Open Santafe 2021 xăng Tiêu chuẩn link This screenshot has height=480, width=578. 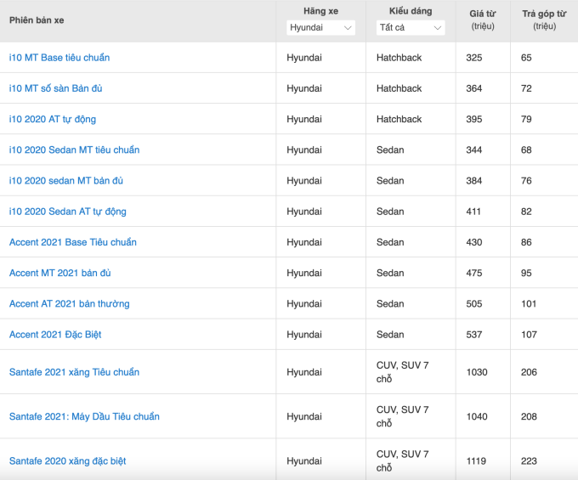click(74, 372)
